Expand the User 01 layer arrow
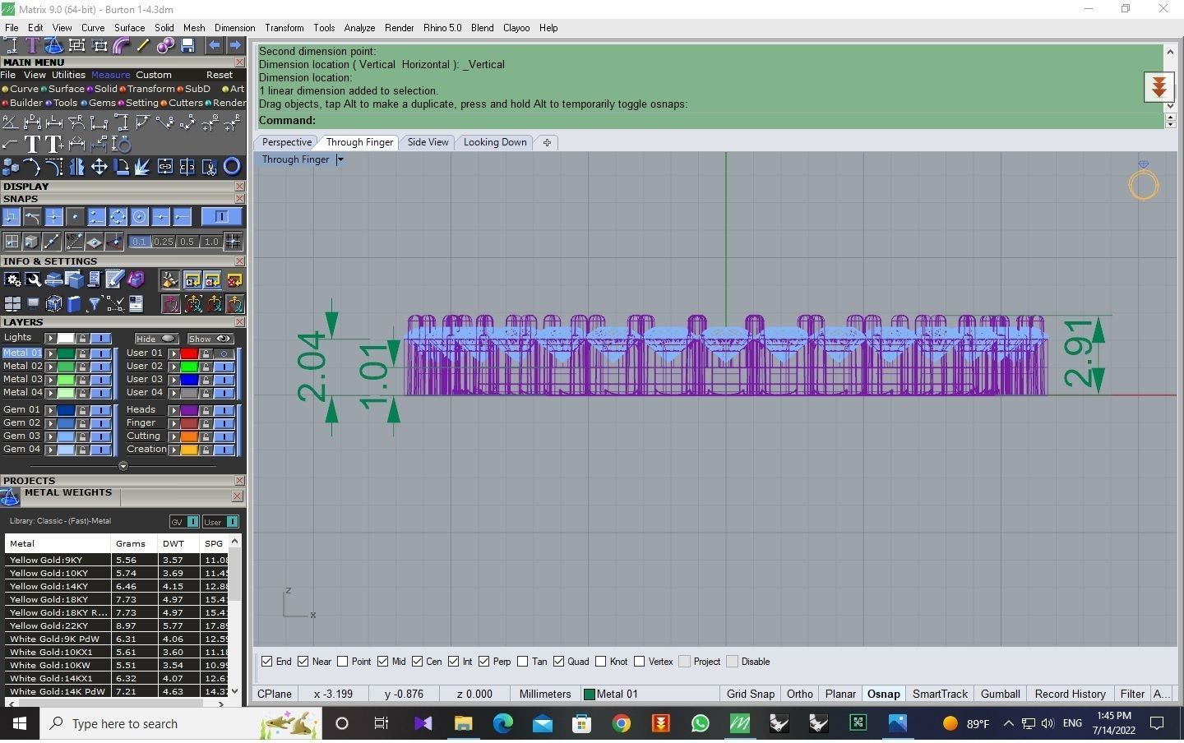 [x=173, y=353]
